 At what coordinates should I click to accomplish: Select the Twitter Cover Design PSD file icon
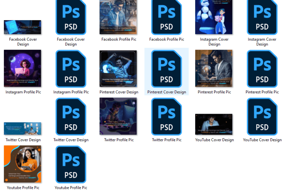(71, 116)
